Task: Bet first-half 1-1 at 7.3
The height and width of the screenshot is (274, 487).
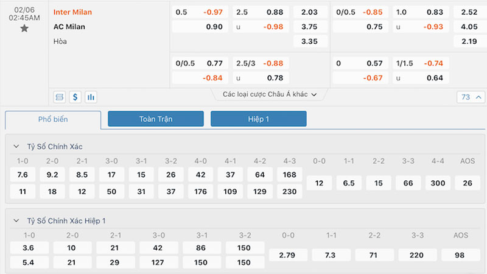Action: tap(331, 255)
